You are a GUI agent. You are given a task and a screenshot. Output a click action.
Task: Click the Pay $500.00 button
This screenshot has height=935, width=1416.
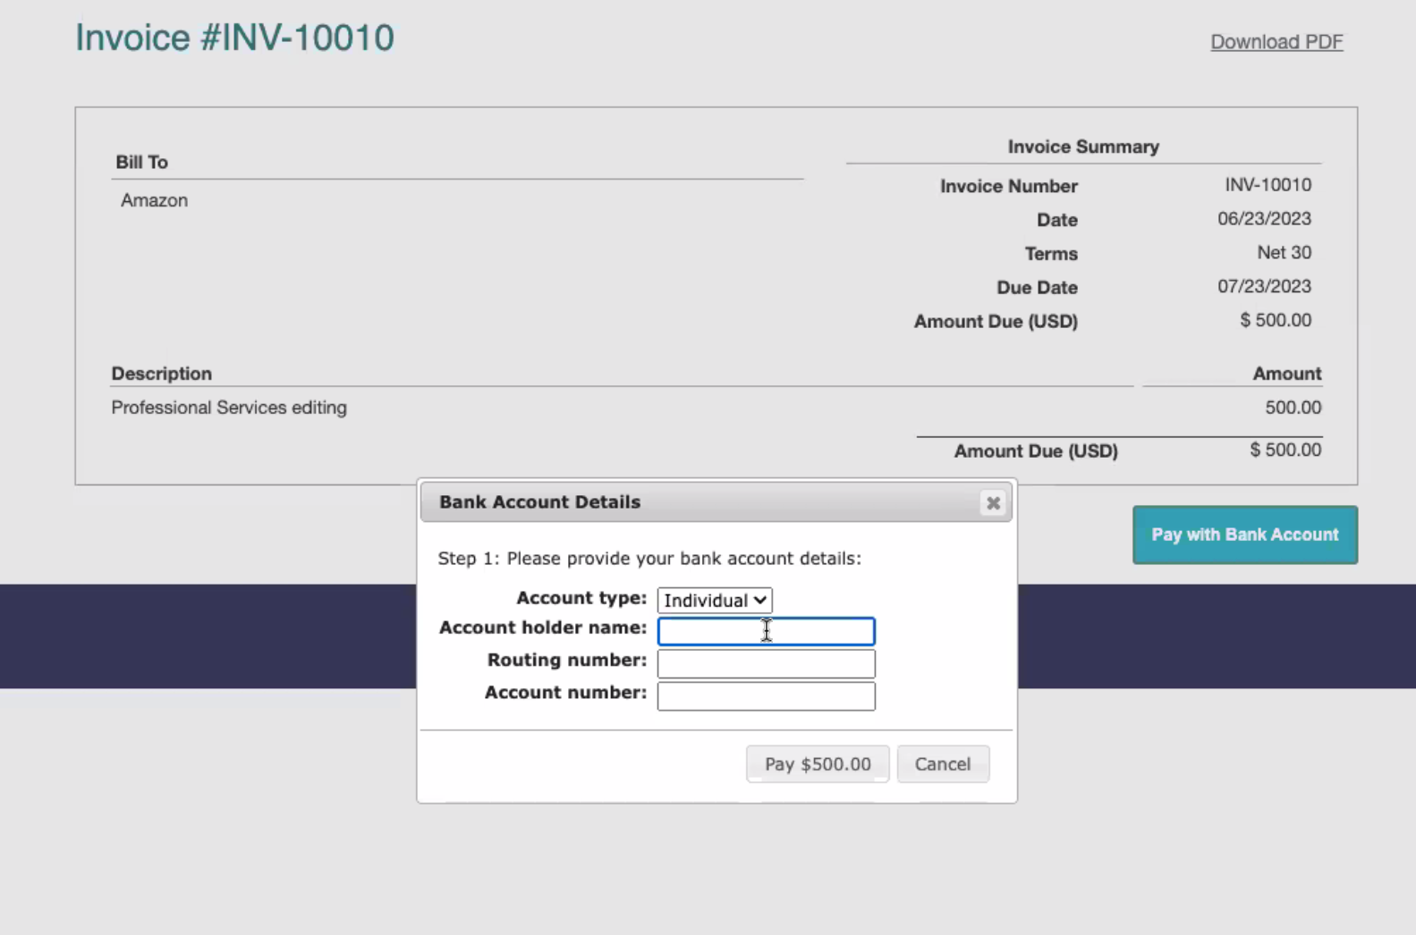tap(818, 764)
